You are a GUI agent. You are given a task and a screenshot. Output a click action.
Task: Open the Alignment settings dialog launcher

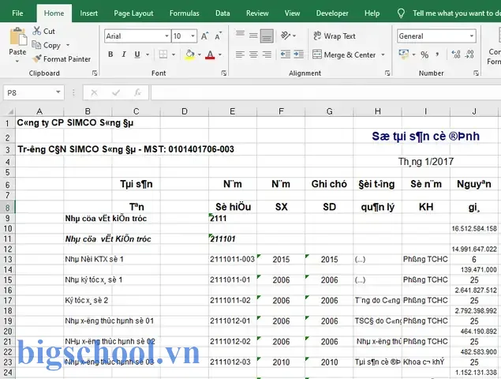point(387,73)
